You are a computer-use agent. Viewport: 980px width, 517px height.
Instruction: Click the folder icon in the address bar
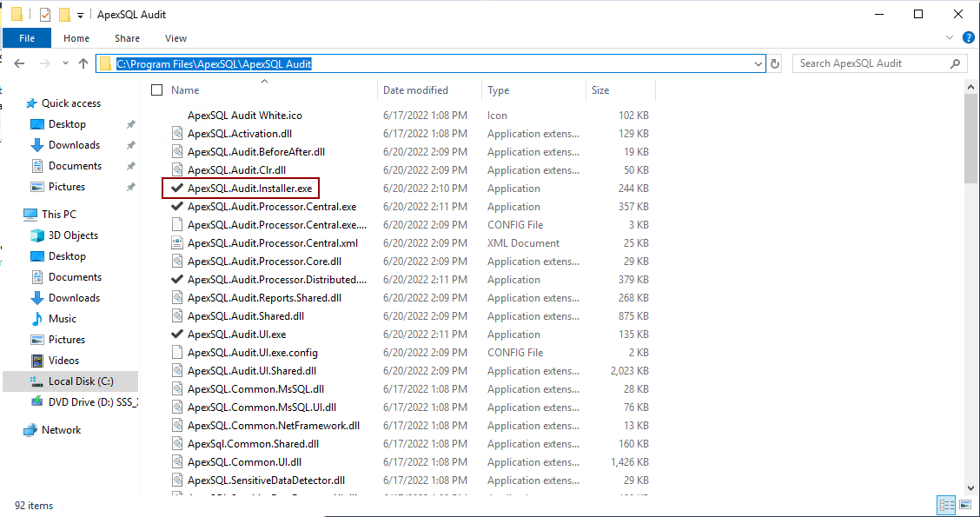point(106,63)
